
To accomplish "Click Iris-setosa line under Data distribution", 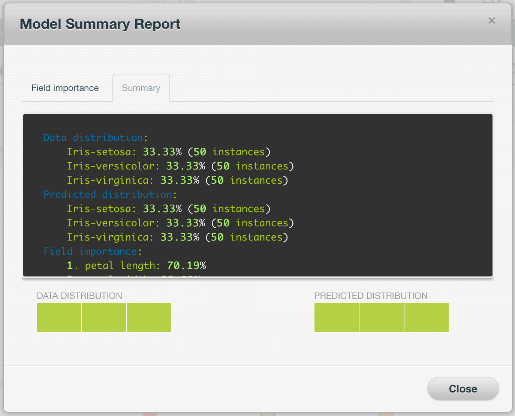I will coord(168,152).
